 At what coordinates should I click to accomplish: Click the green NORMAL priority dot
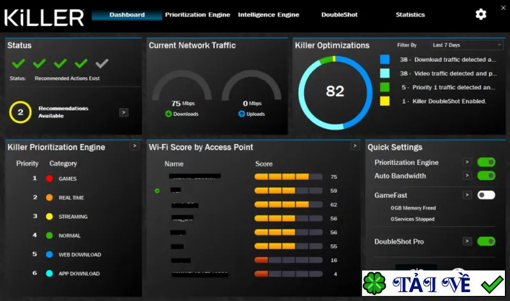50,235
